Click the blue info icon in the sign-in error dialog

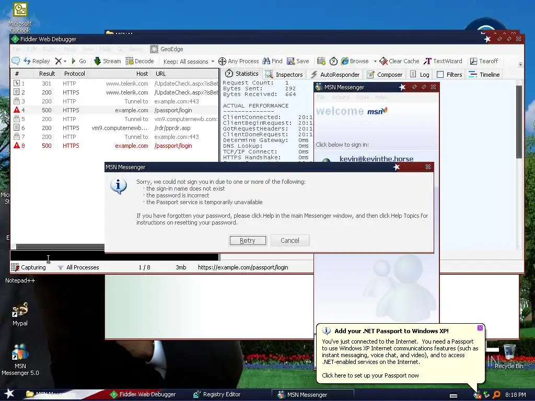pyautogui.click(x=119, y=186)
